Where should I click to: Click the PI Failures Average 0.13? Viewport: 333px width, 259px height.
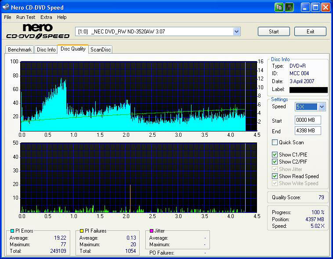click(131, 238)
